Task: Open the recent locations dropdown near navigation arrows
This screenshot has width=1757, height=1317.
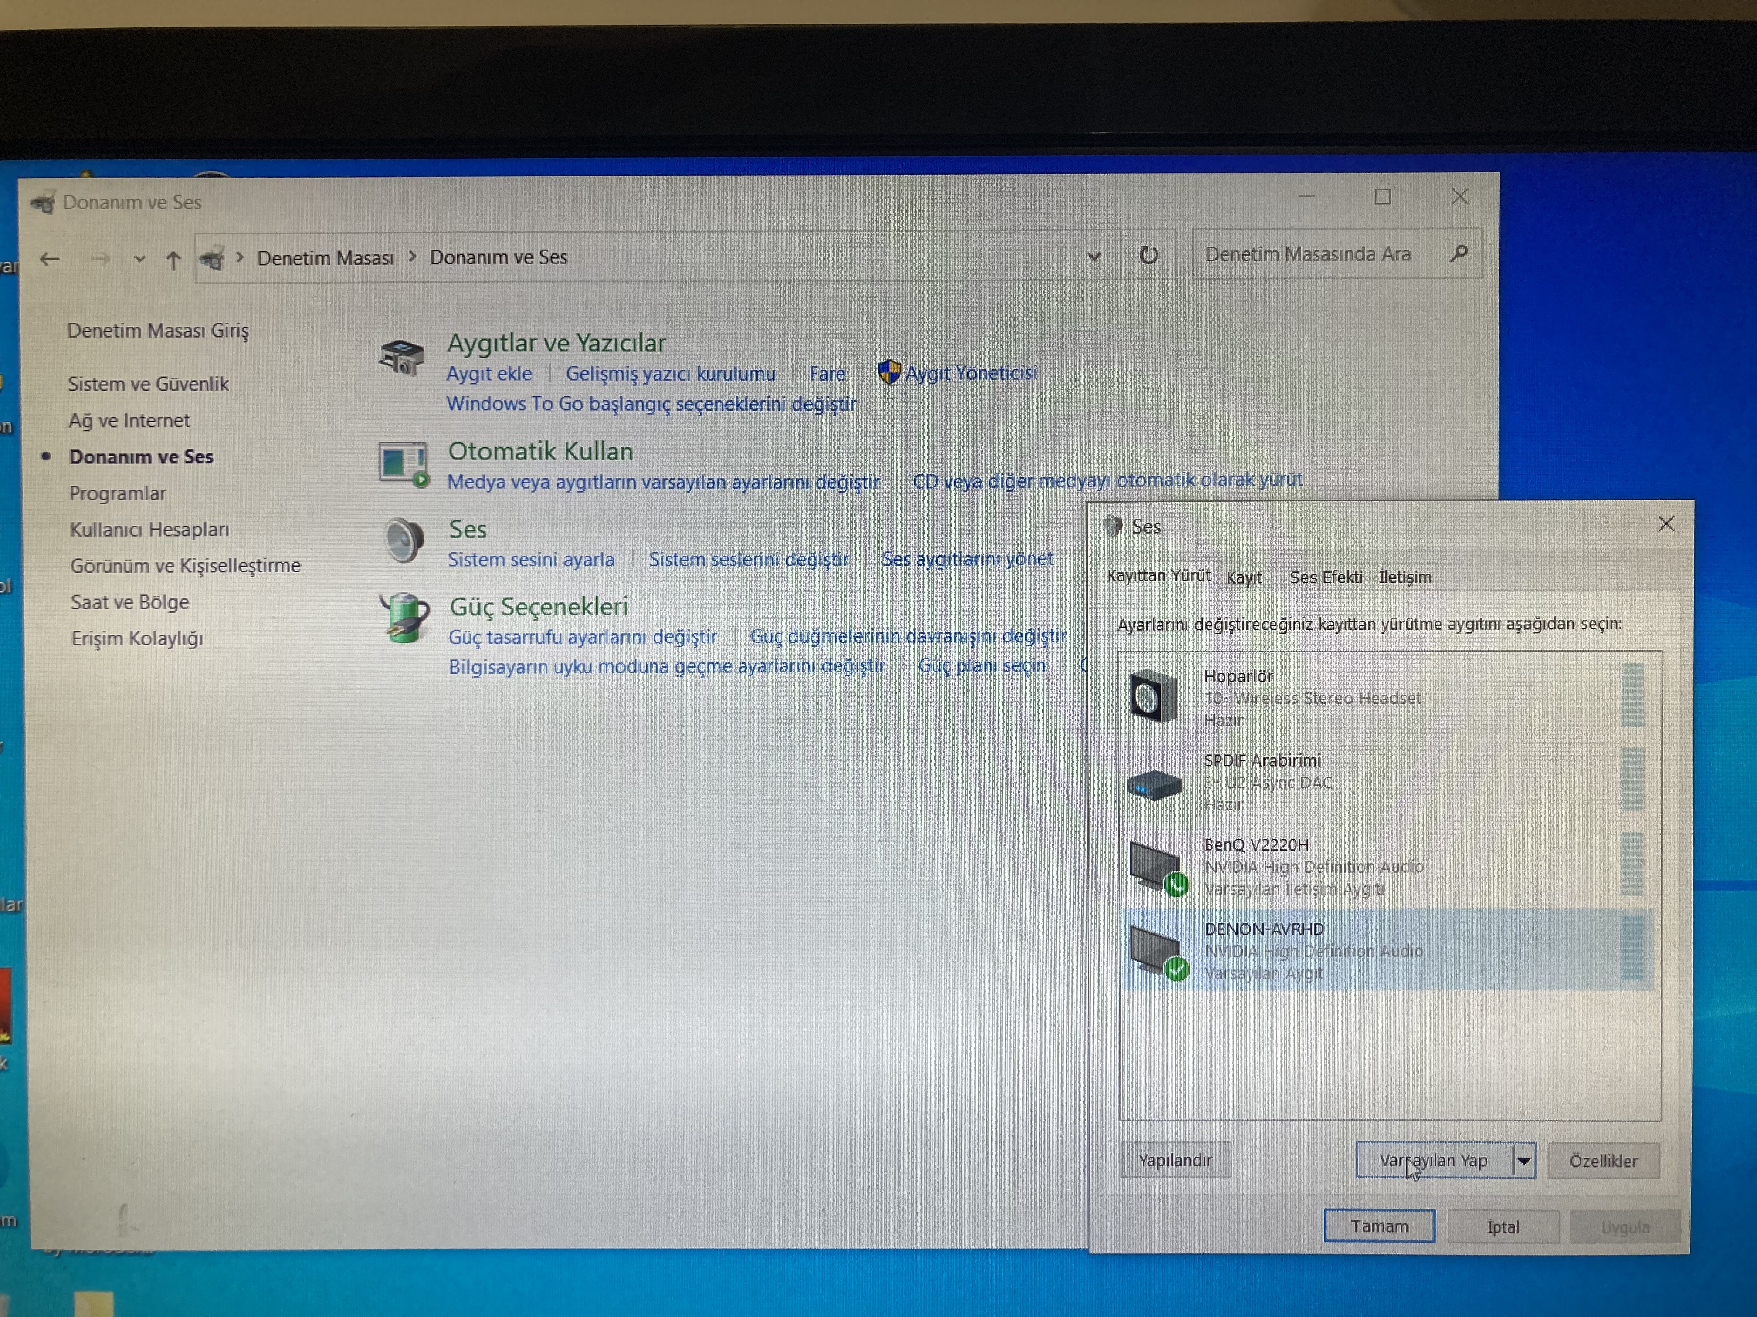Action: 140,259
